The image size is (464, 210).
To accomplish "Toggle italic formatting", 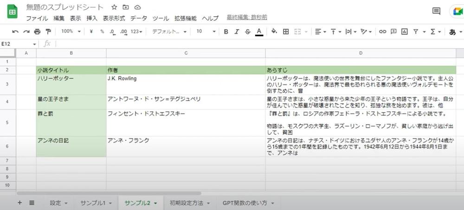I will tap(237, 32).
